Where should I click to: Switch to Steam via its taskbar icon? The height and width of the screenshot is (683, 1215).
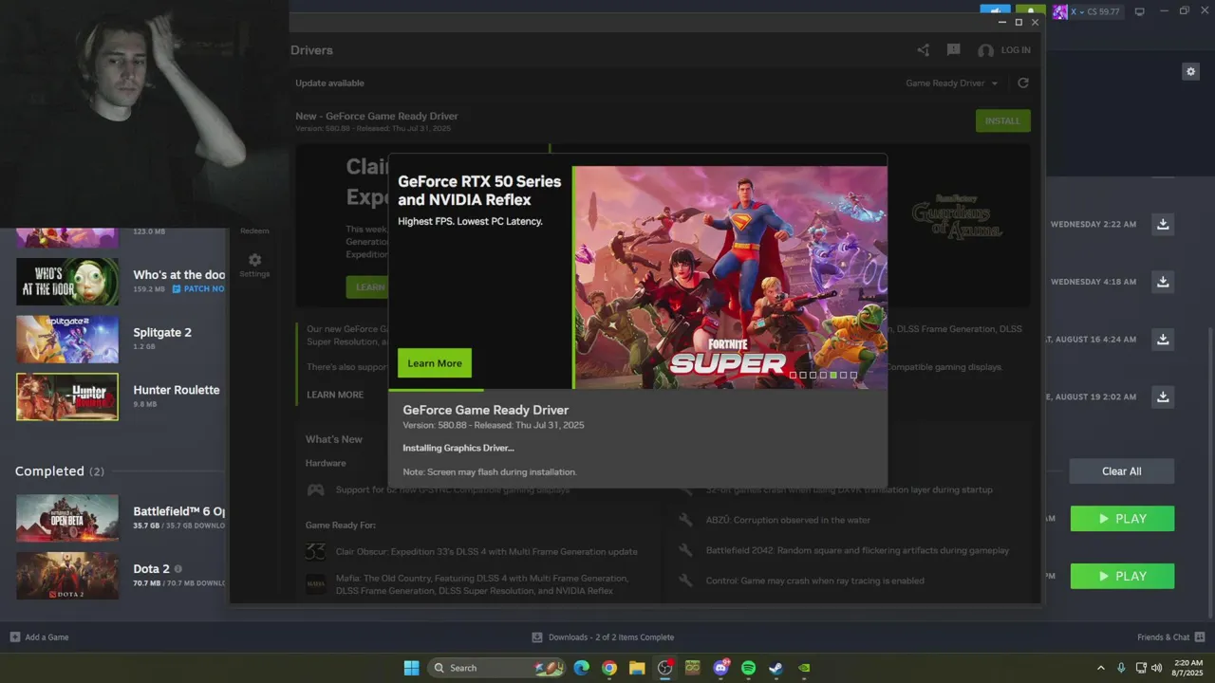coord(776,668)
